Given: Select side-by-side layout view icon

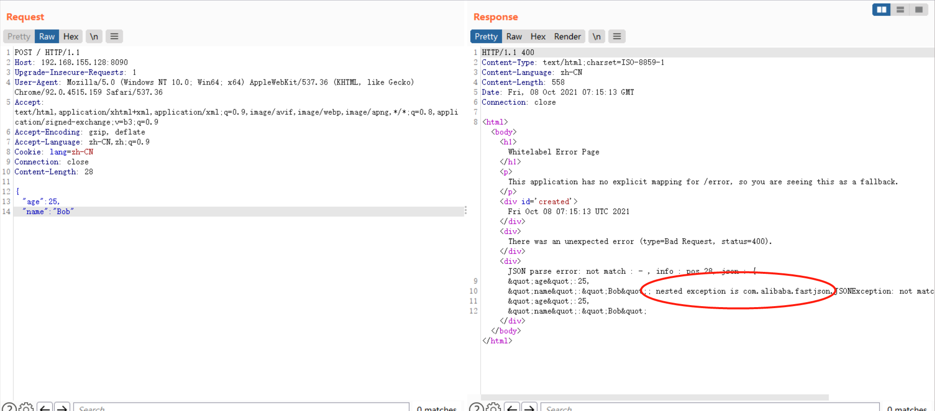Looking at the screenshot, I should [881, 9].
